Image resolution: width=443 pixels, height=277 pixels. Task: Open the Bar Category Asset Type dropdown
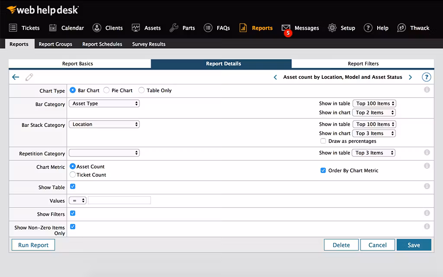click(x=104, y=104)
